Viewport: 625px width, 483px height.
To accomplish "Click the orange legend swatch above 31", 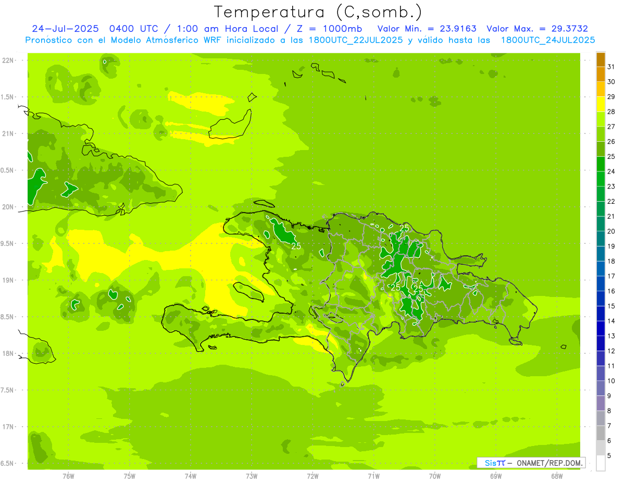I will pyautogui.click(x=601, y=59).
